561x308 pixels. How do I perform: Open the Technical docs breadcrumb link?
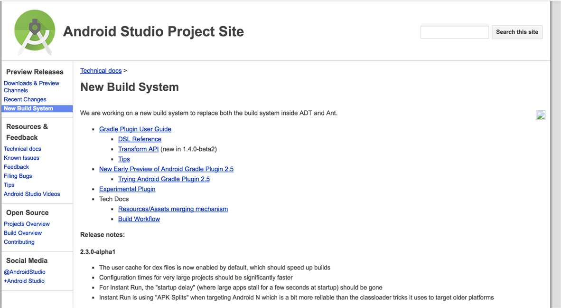[101, 70]
